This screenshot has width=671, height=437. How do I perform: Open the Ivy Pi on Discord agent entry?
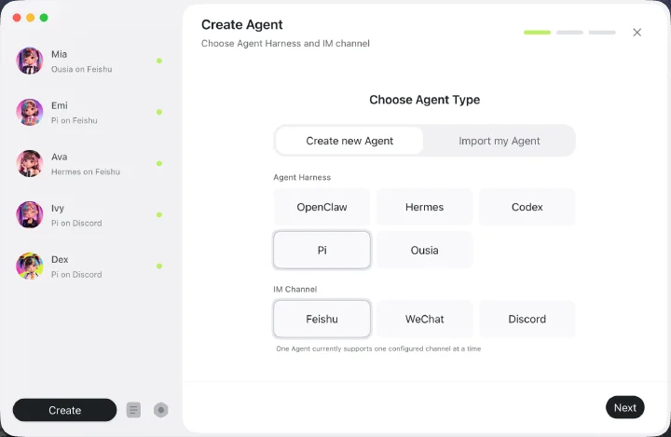tap(89, 215)
